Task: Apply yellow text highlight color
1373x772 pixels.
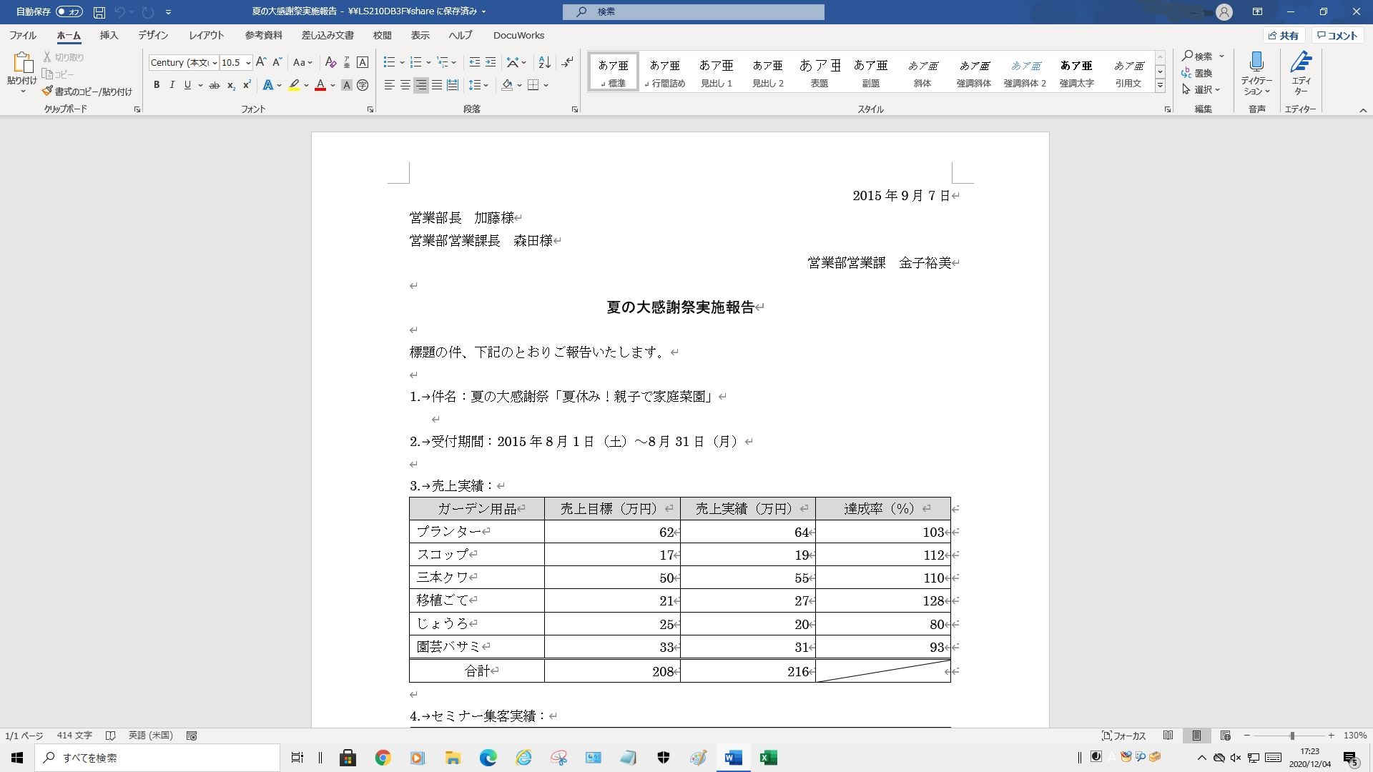Action: (x=294, y=85)
